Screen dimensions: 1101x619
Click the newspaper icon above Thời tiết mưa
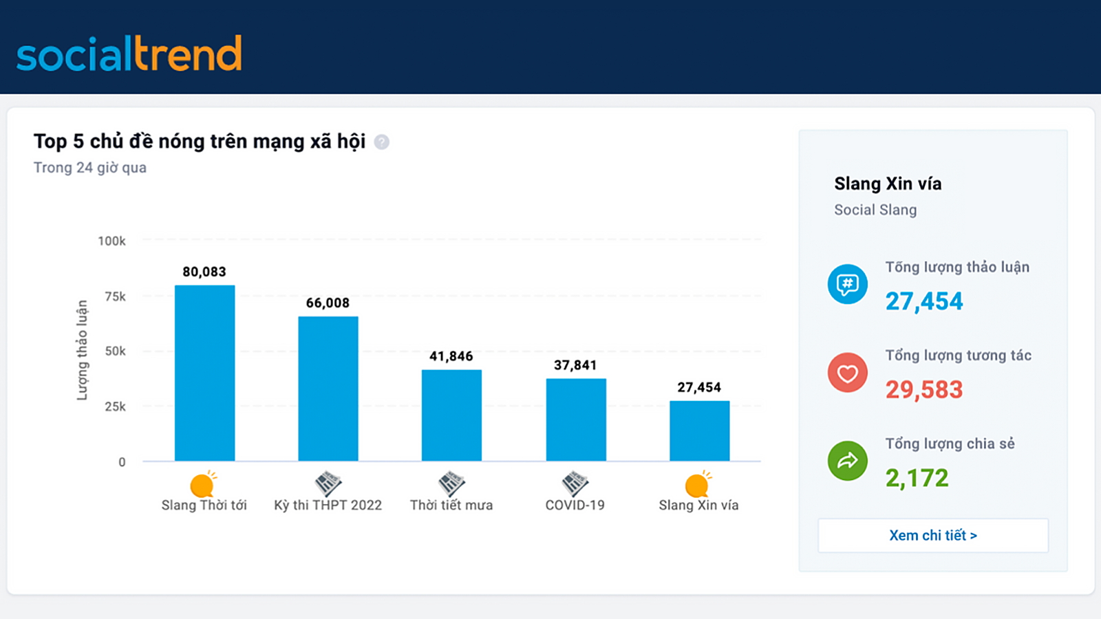pos(451,484)
